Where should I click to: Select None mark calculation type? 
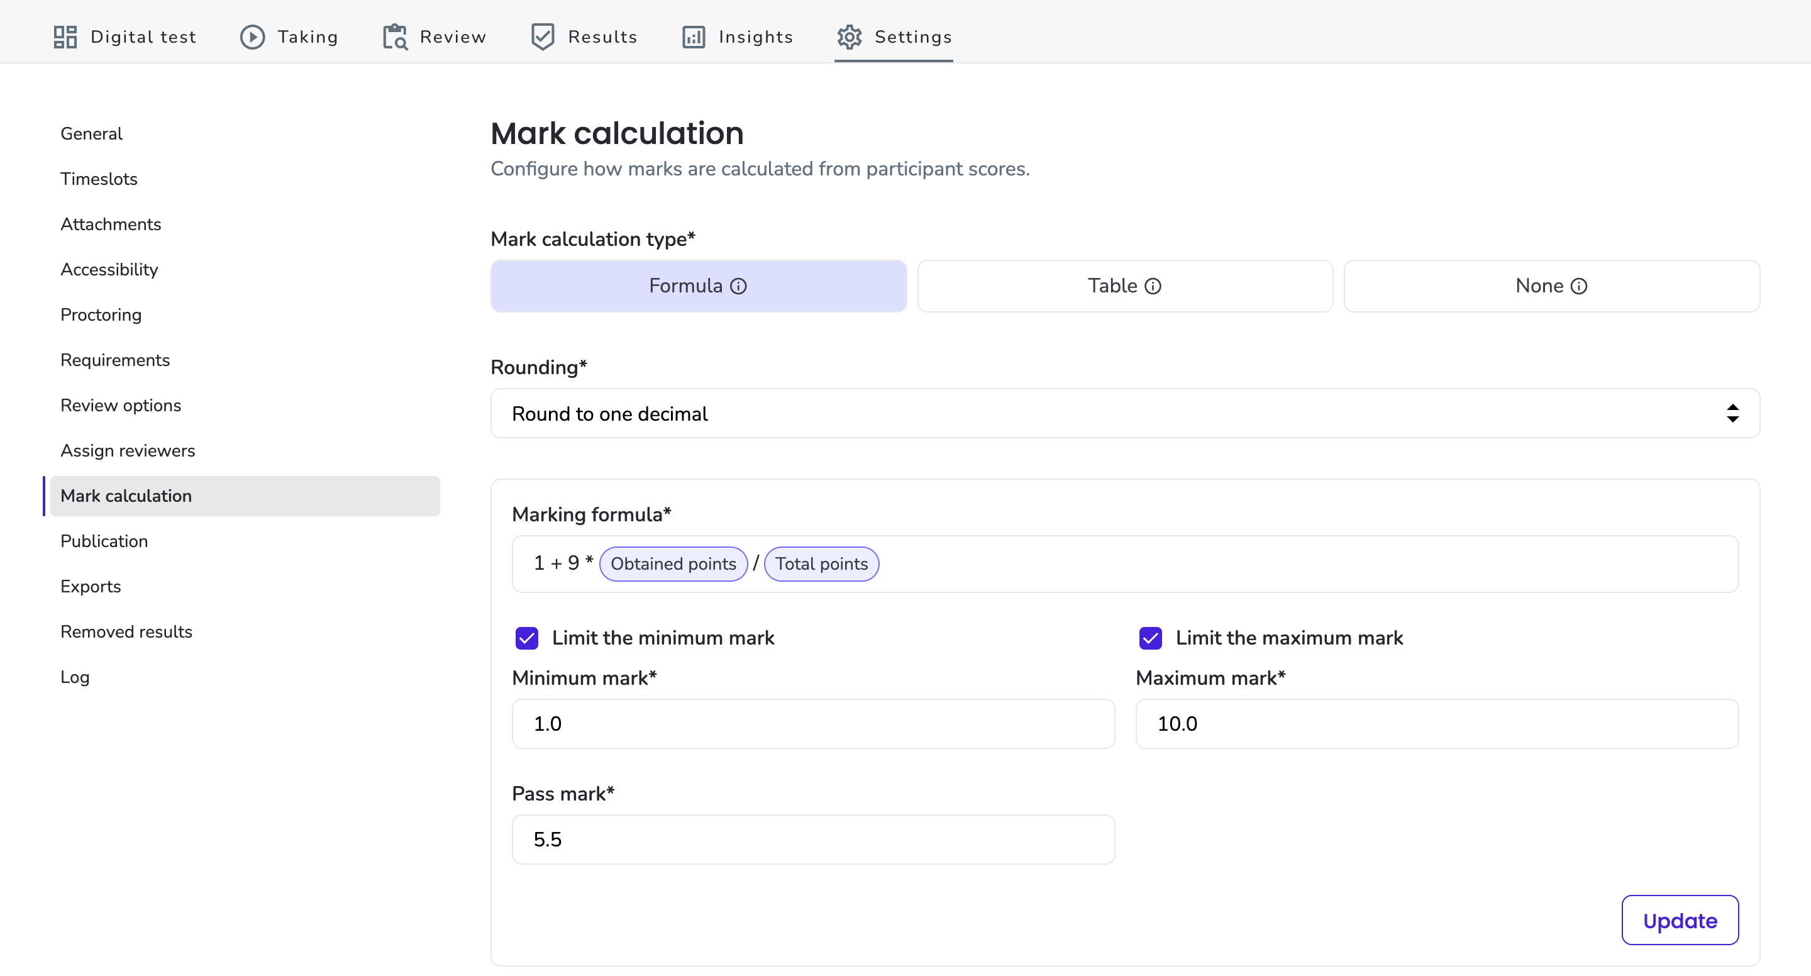(1551, 286)
